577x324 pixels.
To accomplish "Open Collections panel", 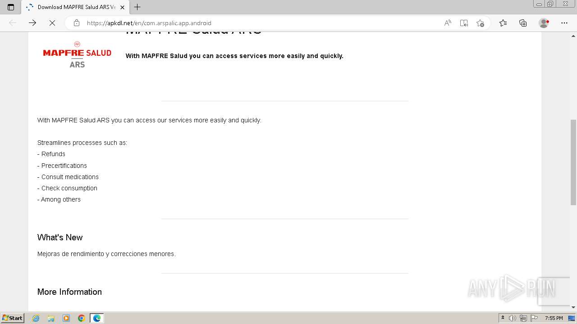I will point(523,23).
